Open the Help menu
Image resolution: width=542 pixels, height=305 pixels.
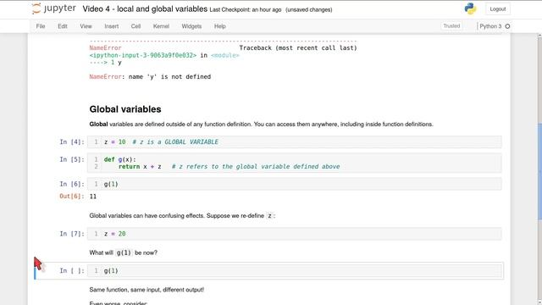[x=220, y=26]
